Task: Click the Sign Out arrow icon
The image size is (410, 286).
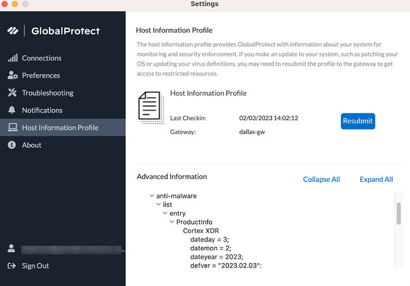Action: [x=12, y=266]
